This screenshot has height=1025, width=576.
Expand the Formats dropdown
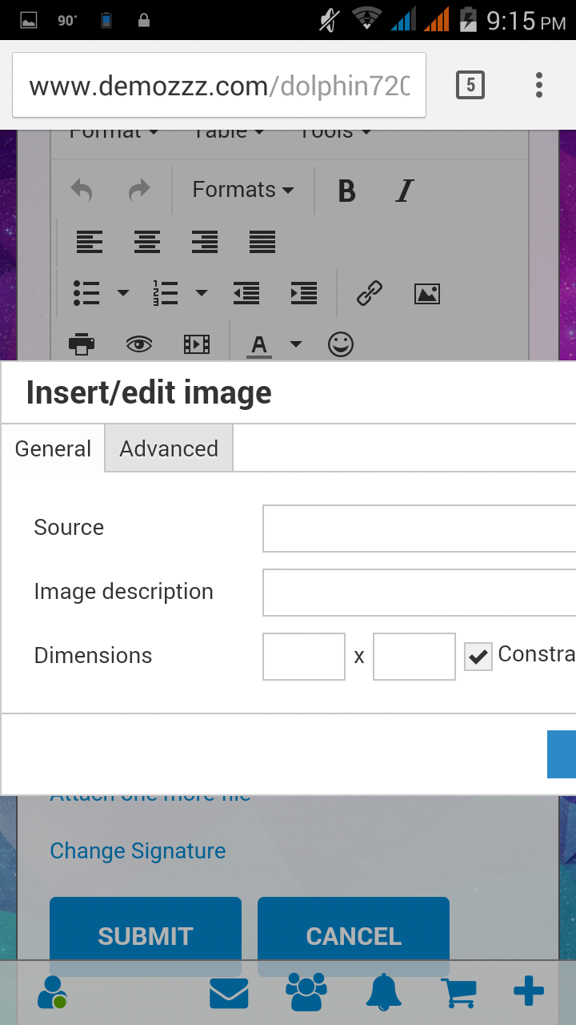pyautogui.click(x=242, y=190)
